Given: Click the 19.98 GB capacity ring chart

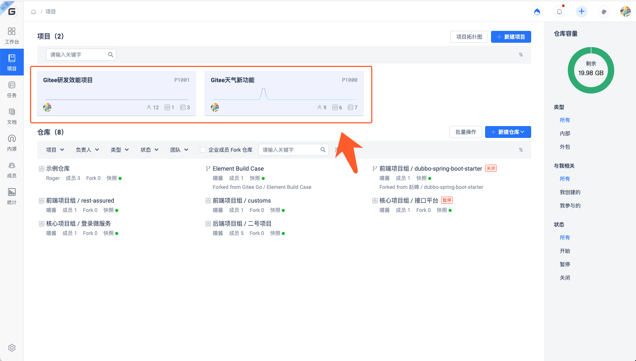Looking at the screenshot, I should (x=591, y=70).
